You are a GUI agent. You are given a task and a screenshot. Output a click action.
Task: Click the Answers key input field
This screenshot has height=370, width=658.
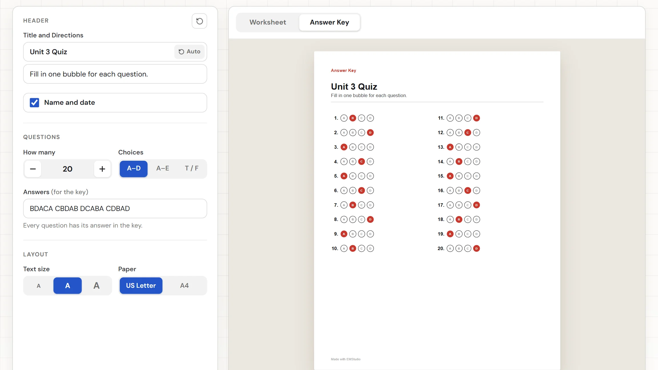(115, 209)
